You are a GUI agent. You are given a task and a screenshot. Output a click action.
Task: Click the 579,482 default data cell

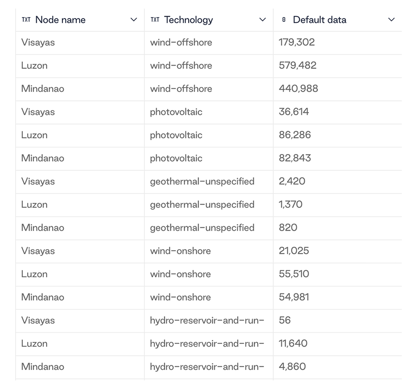[x=338, y=66]
